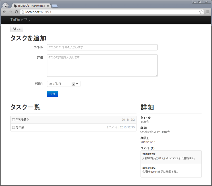The height and width of the screenshot is (186, 212).
Task: Open the 2 コメント link on 忘年会
Action: point(112,127)
